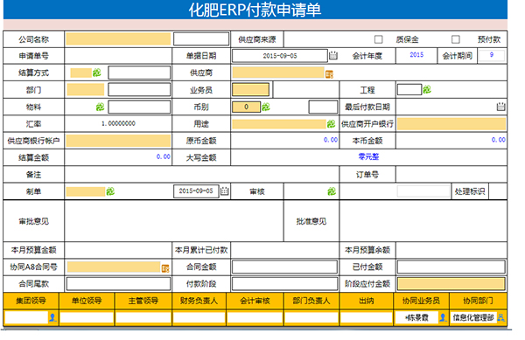Open contract picker icon beside 协同A8合同号

click(165, 268)
